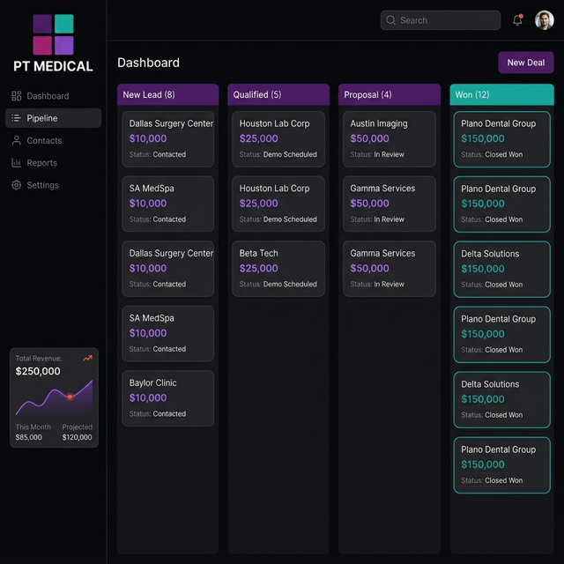Screen dimensions: 564x564
Task: Click the magnifier icon in search box
Action: click(x=390, y=20)
